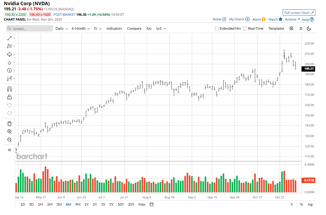
Task: Collapse the chart header with double-up arrows
Action: point(301,29)
